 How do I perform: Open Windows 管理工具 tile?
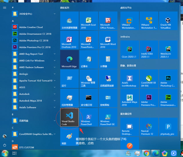pos(89,79)
